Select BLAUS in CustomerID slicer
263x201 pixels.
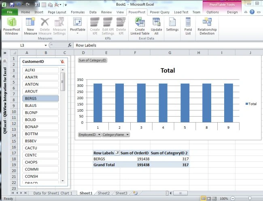(40, 106)
